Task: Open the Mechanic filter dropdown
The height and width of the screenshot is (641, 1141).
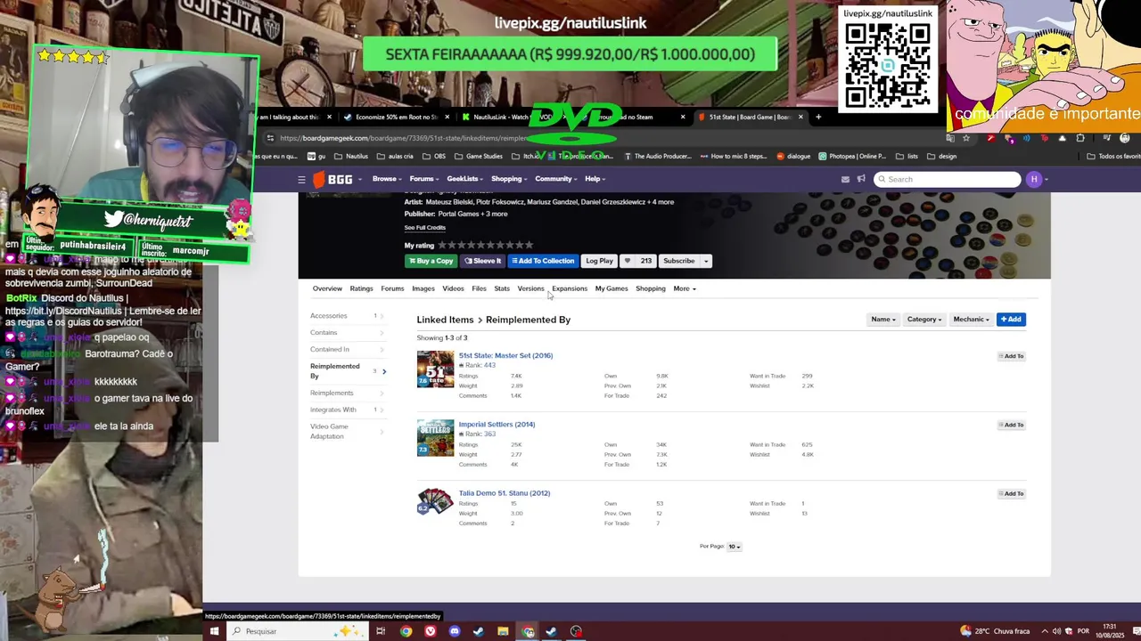Action: (x=971, y=320)
